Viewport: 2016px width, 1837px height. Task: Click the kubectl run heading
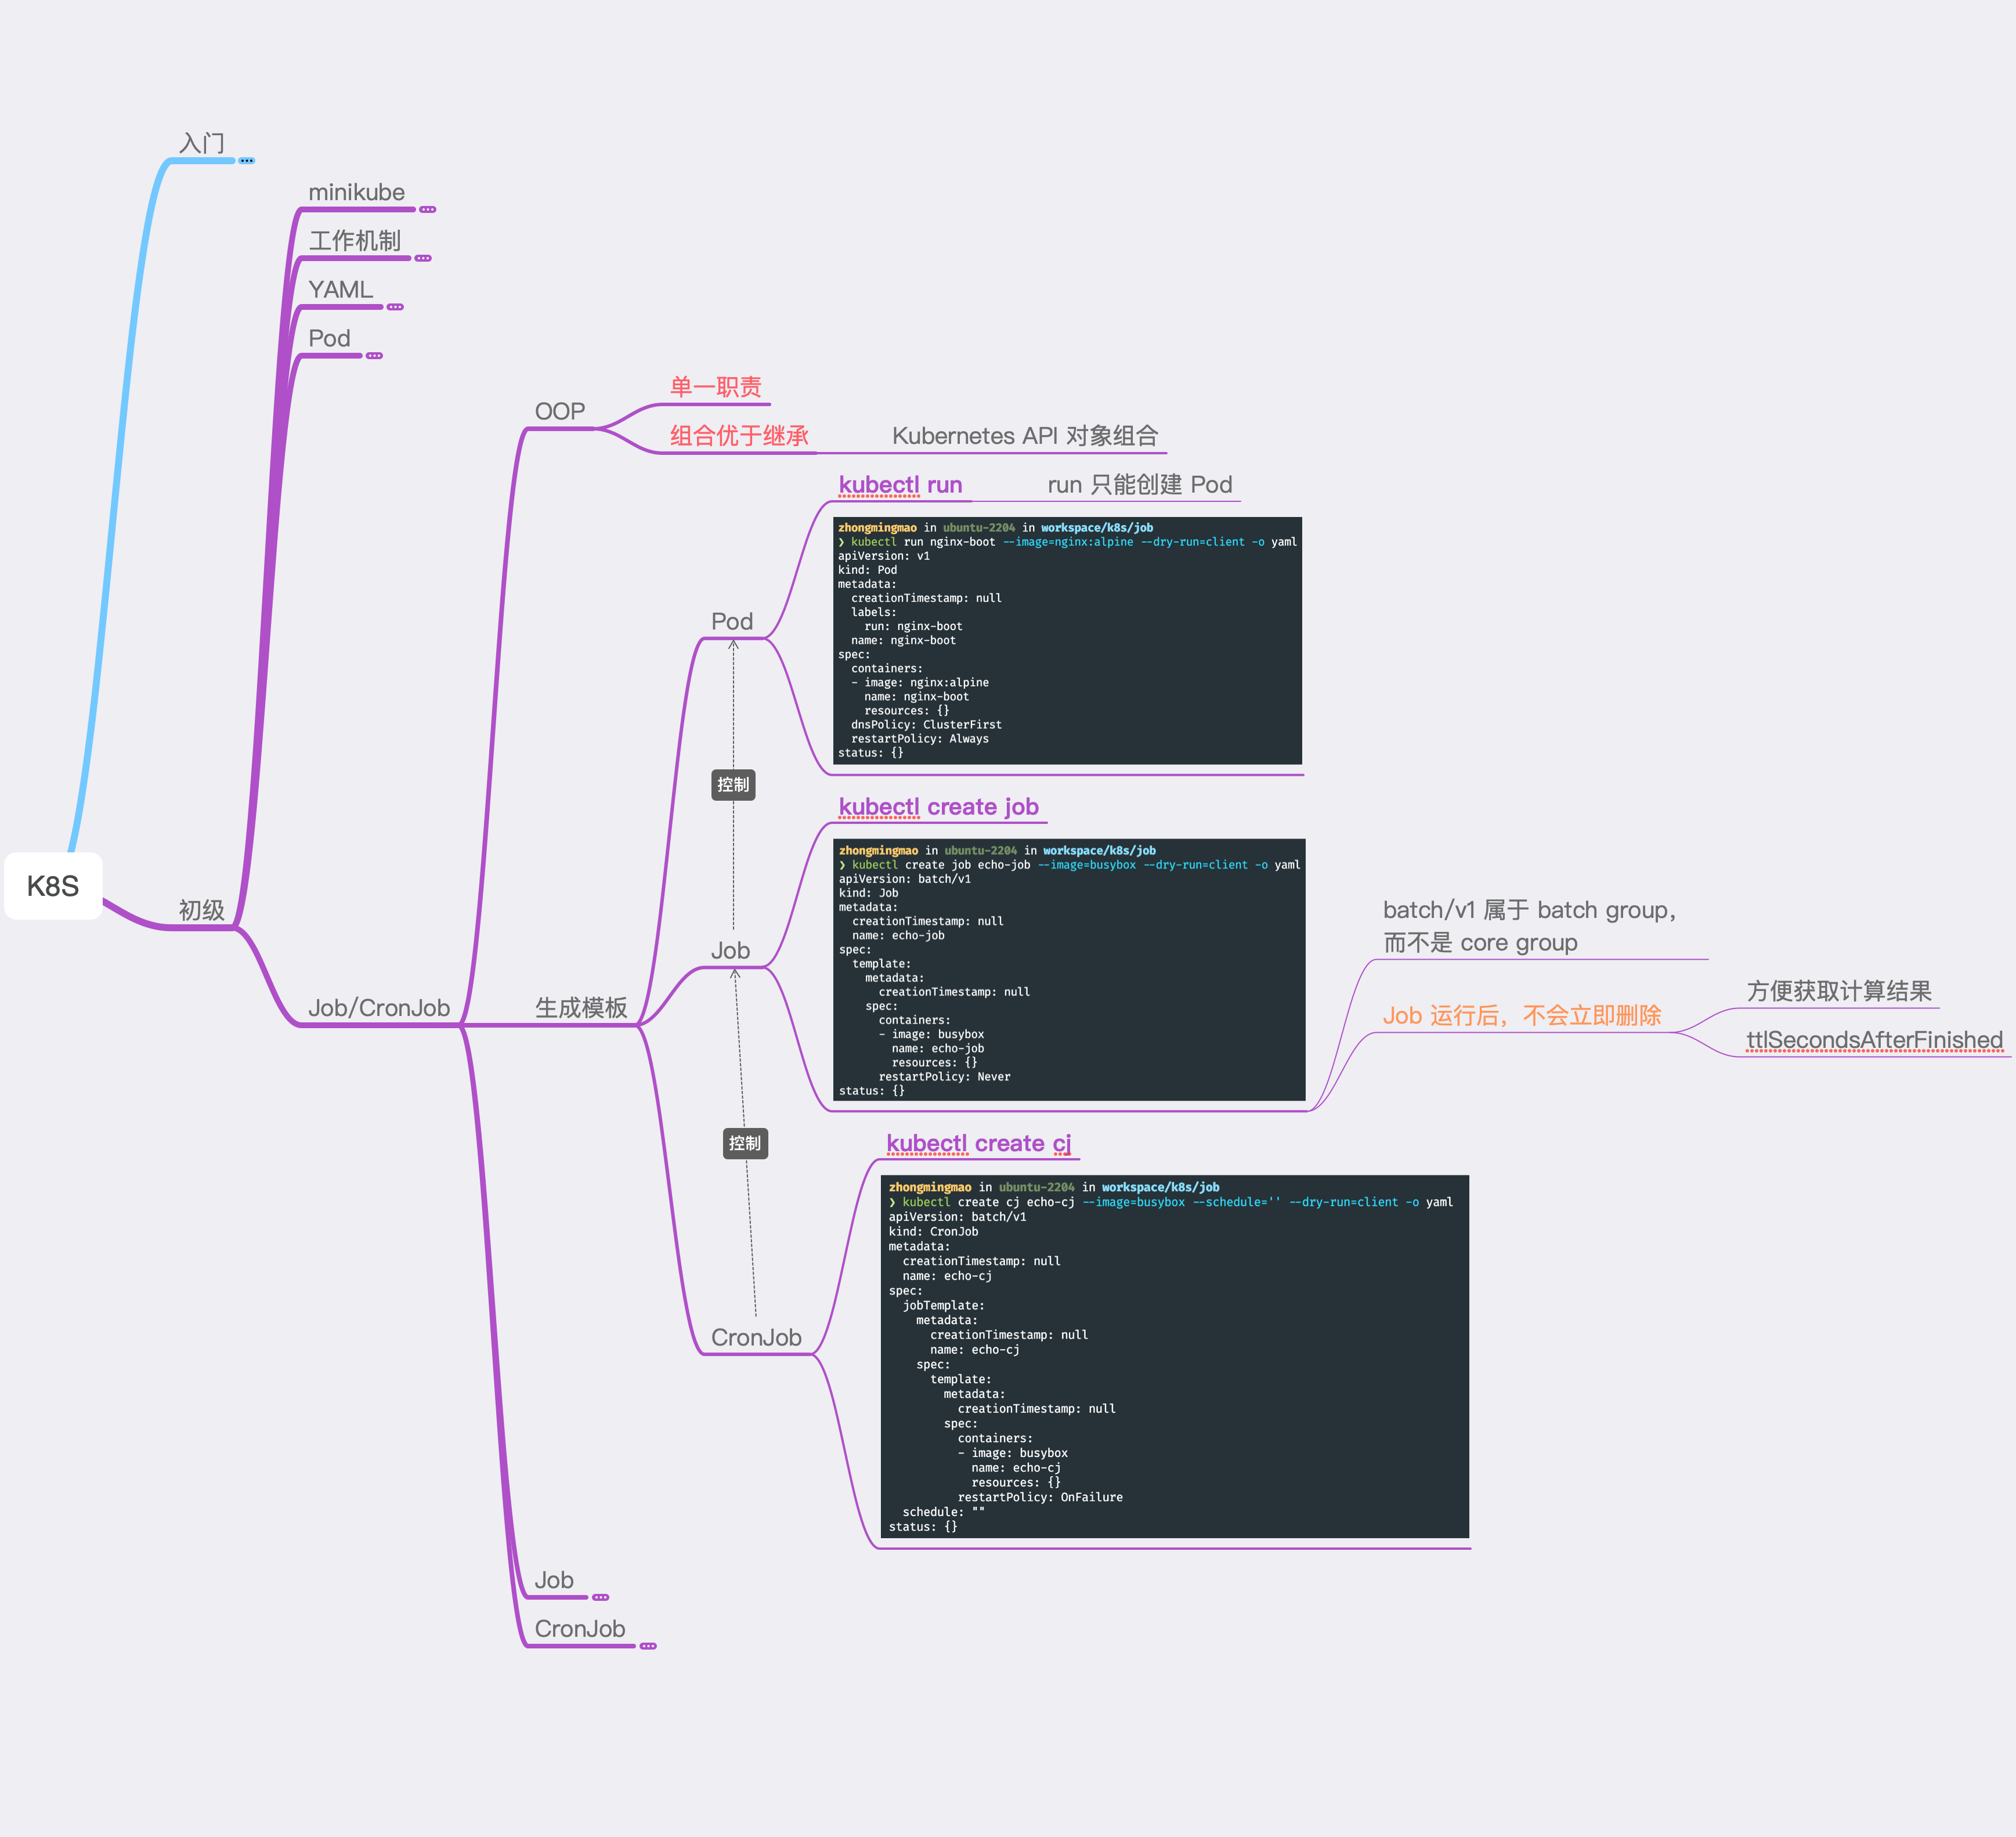pos(900,485)
